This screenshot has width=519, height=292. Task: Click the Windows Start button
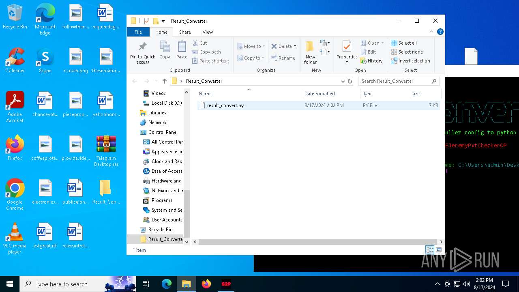tap(10, 284)
